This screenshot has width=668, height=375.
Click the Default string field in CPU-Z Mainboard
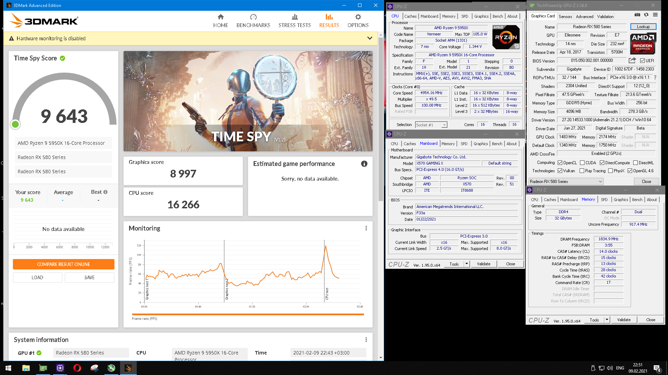[x=500, y=163]
